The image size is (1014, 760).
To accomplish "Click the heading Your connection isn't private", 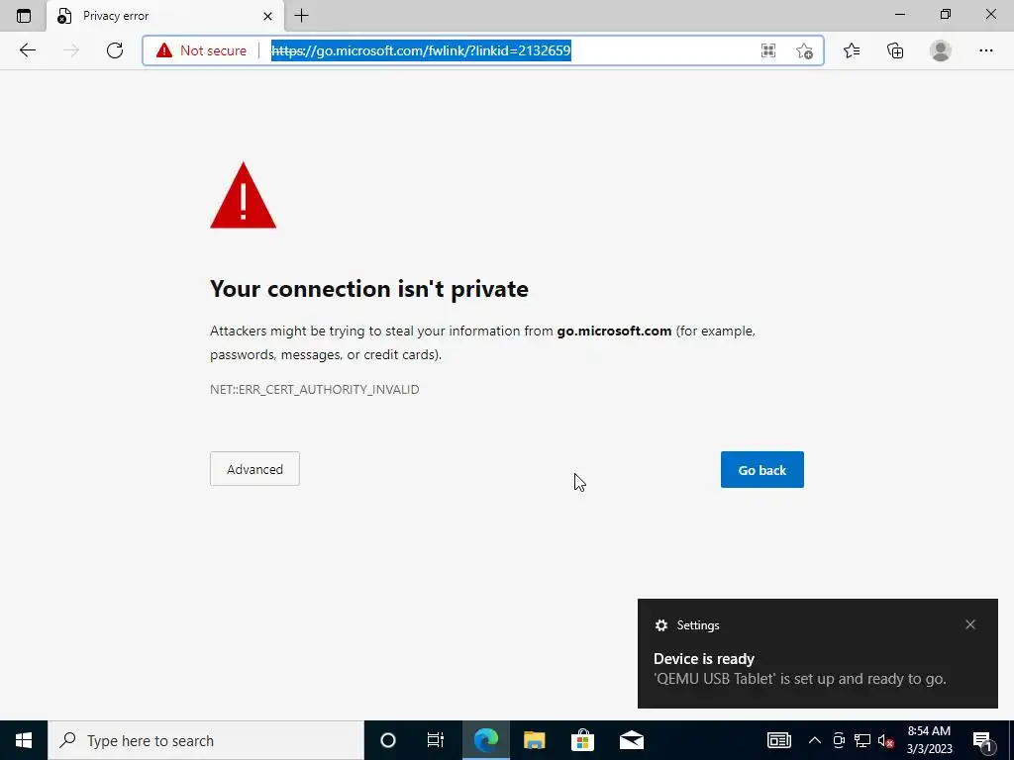I will click(x=369, y=289).
